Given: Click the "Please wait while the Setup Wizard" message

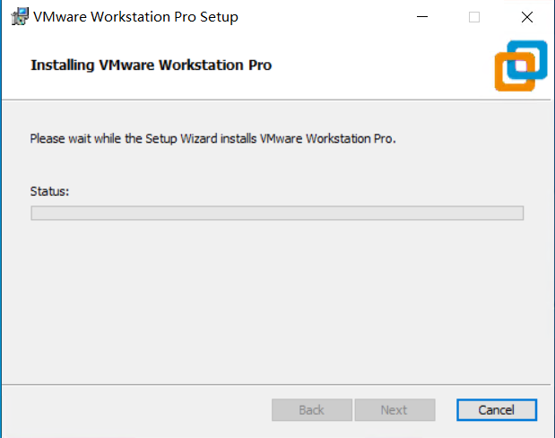Looking at the screenshot, I should [x=212, y=139].
